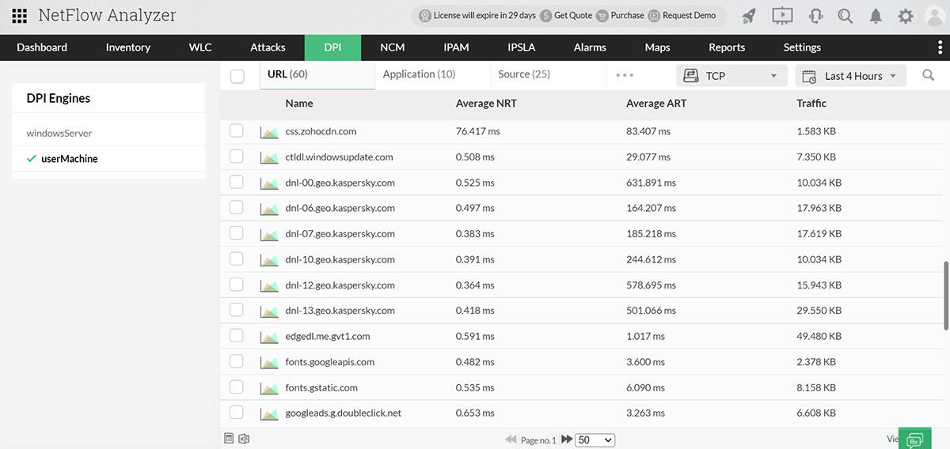Open the IPSLA menu
The height and width of the screenshot is (449, 950).
(x=522, y=47)
